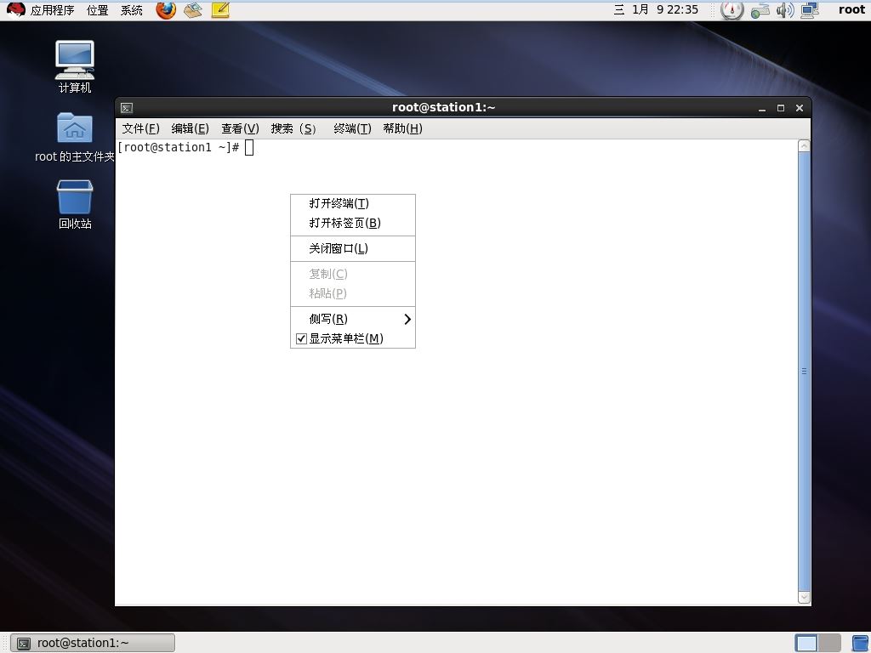Open the 查看(V) terminal menu
This screenshot has height=653, width=871.
click(x=240, y=129)
